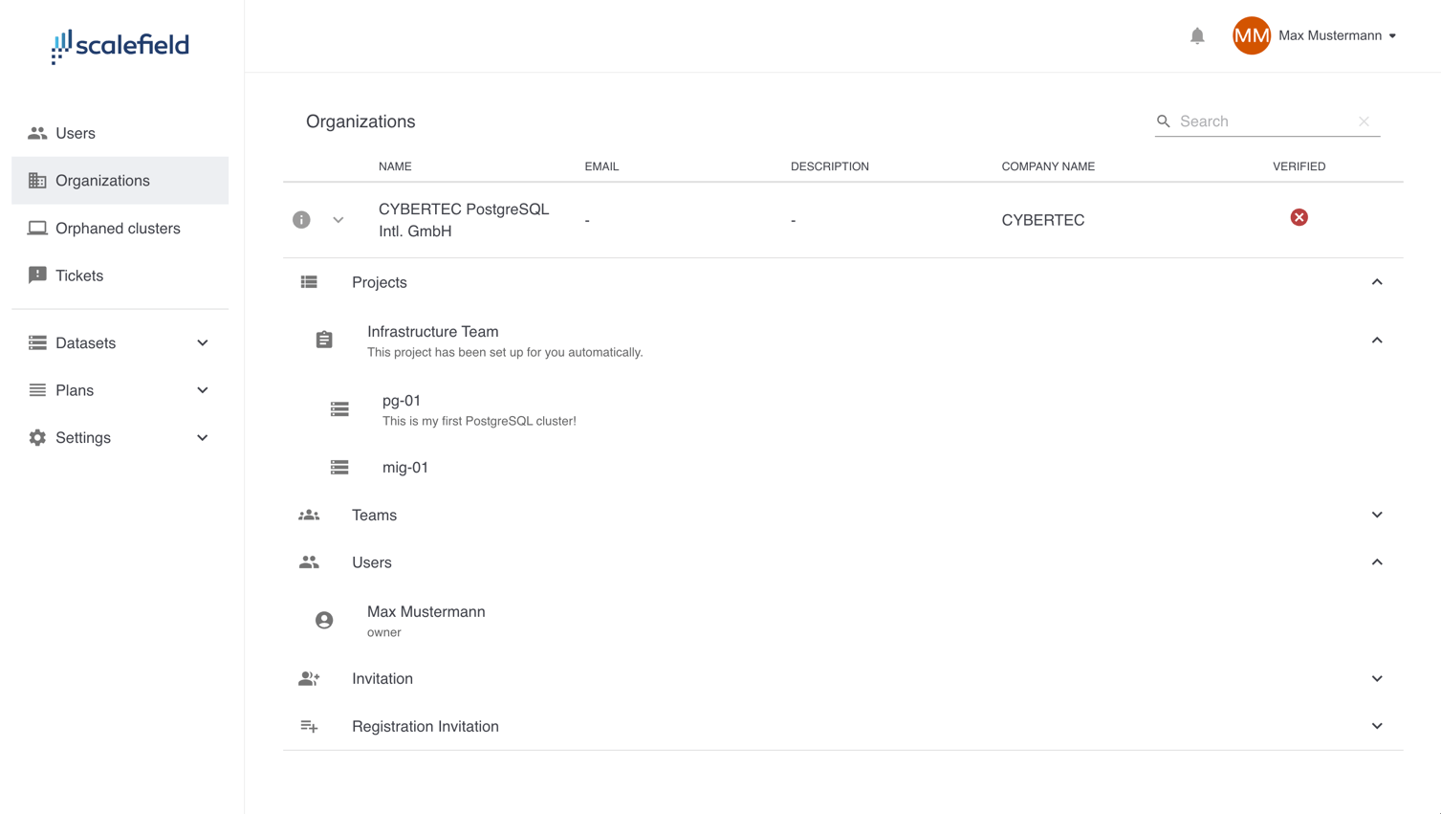
Task: Click the notification bell icon
Action: 1197,36
